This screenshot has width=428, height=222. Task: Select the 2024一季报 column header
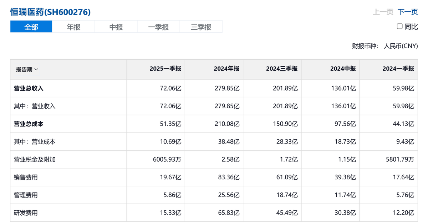coord(398,69)
